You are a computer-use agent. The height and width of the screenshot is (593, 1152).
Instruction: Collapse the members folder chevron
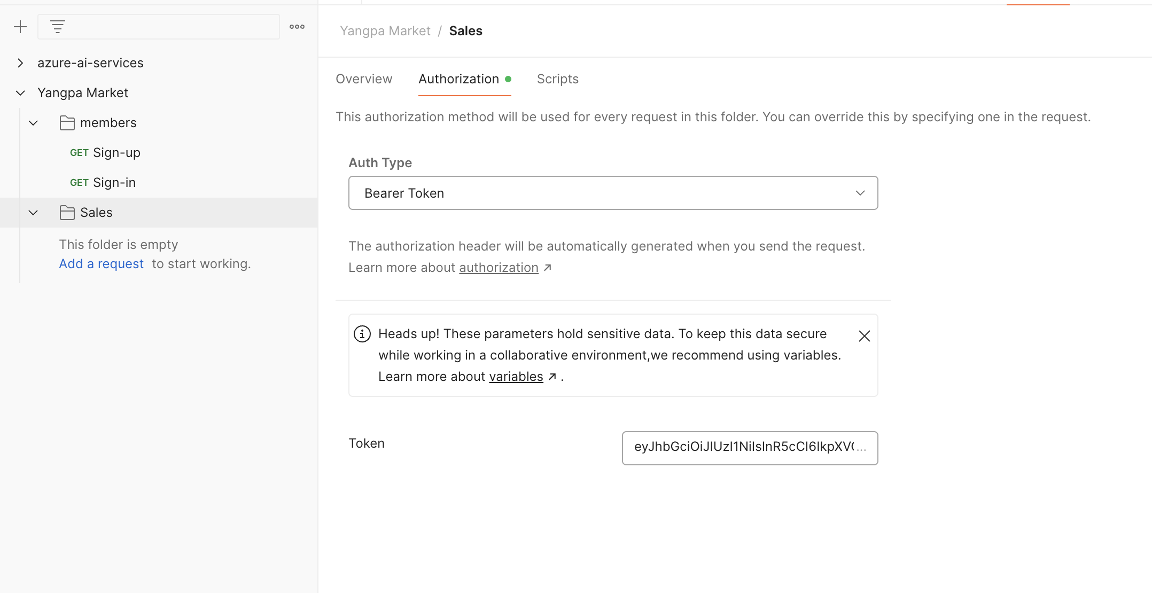33,123
